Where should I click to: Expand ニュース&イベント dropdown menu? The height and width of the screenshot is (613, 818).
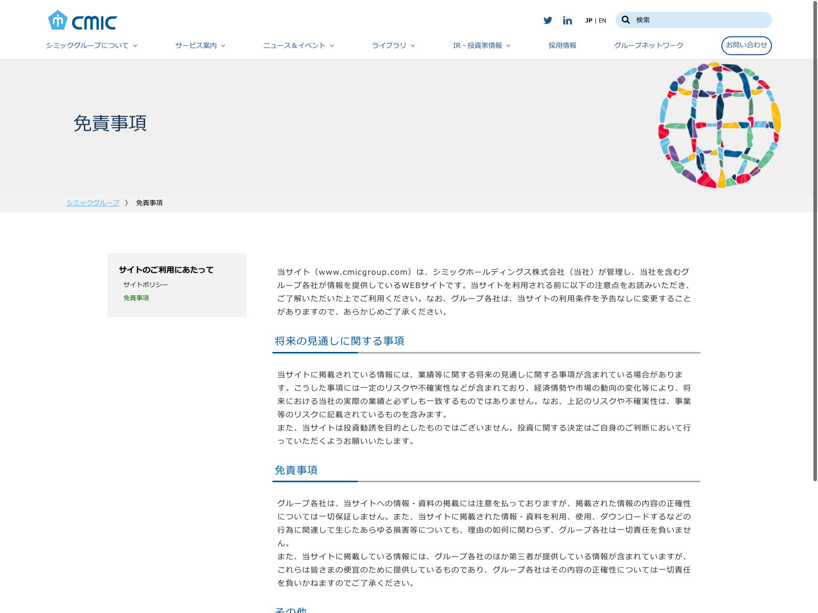(x=299, y=45)
